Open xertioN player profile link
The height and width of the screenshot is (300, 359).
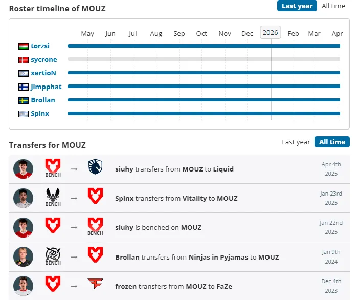coord(43,73)
